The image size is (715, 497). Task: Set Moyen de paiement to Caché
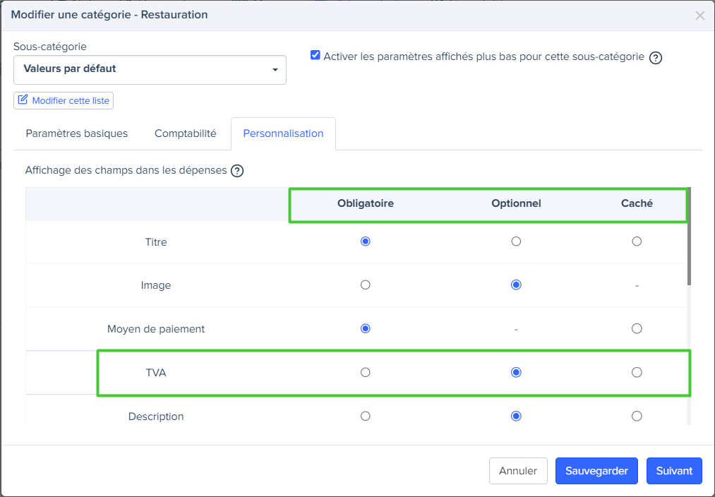[637, 328]
